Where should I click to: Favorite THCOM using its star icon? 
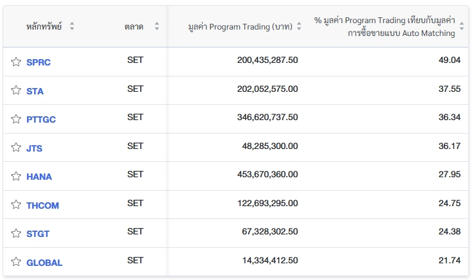coord(16,205)
